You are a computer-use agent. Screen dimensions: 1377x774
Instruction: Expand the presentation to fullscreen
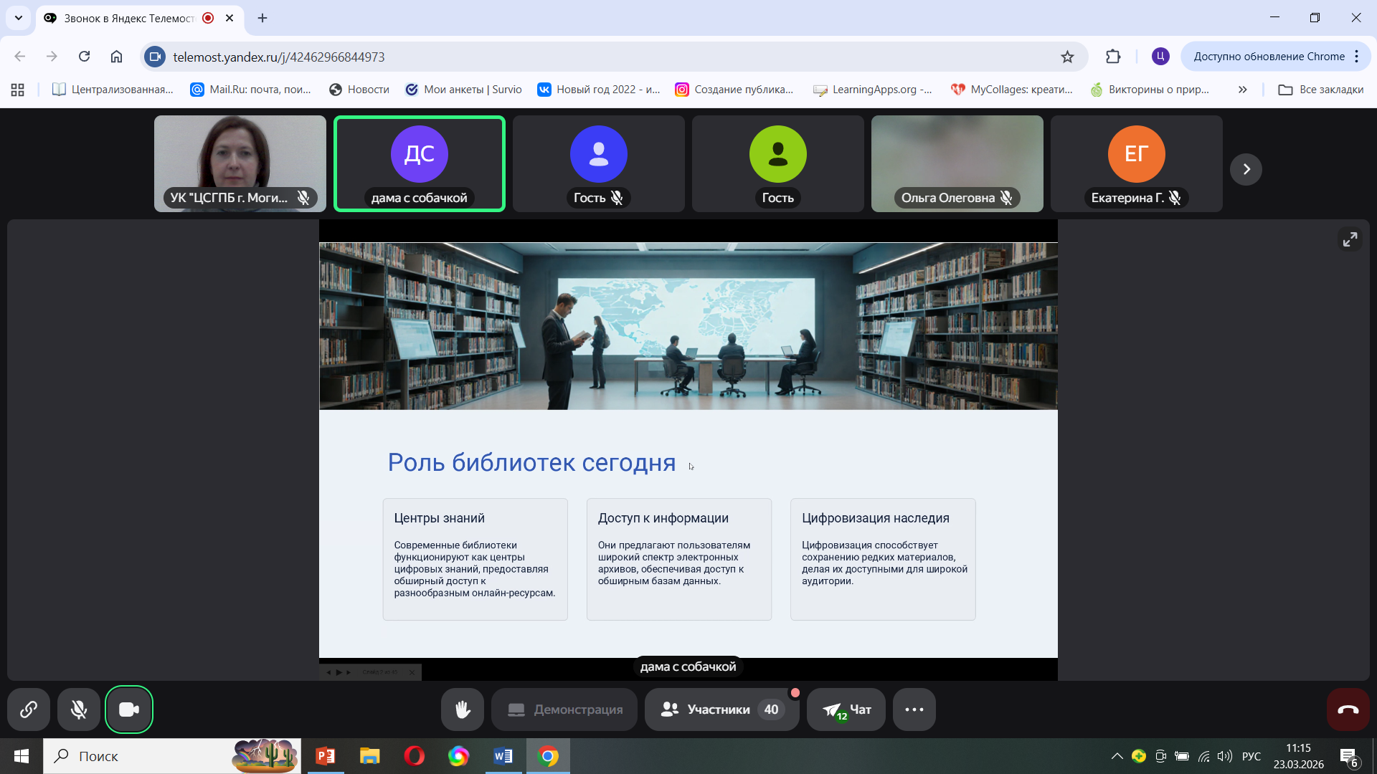pos(1350,239)
